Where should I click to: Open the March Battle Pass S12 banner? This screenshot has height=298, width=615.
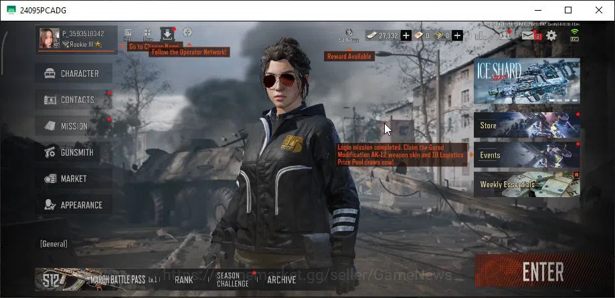tap(98, 279)
